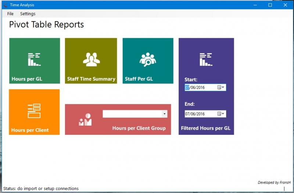294x193 pixels.
Task: Click the Staff Per GL label
Action: click(139, 79)
